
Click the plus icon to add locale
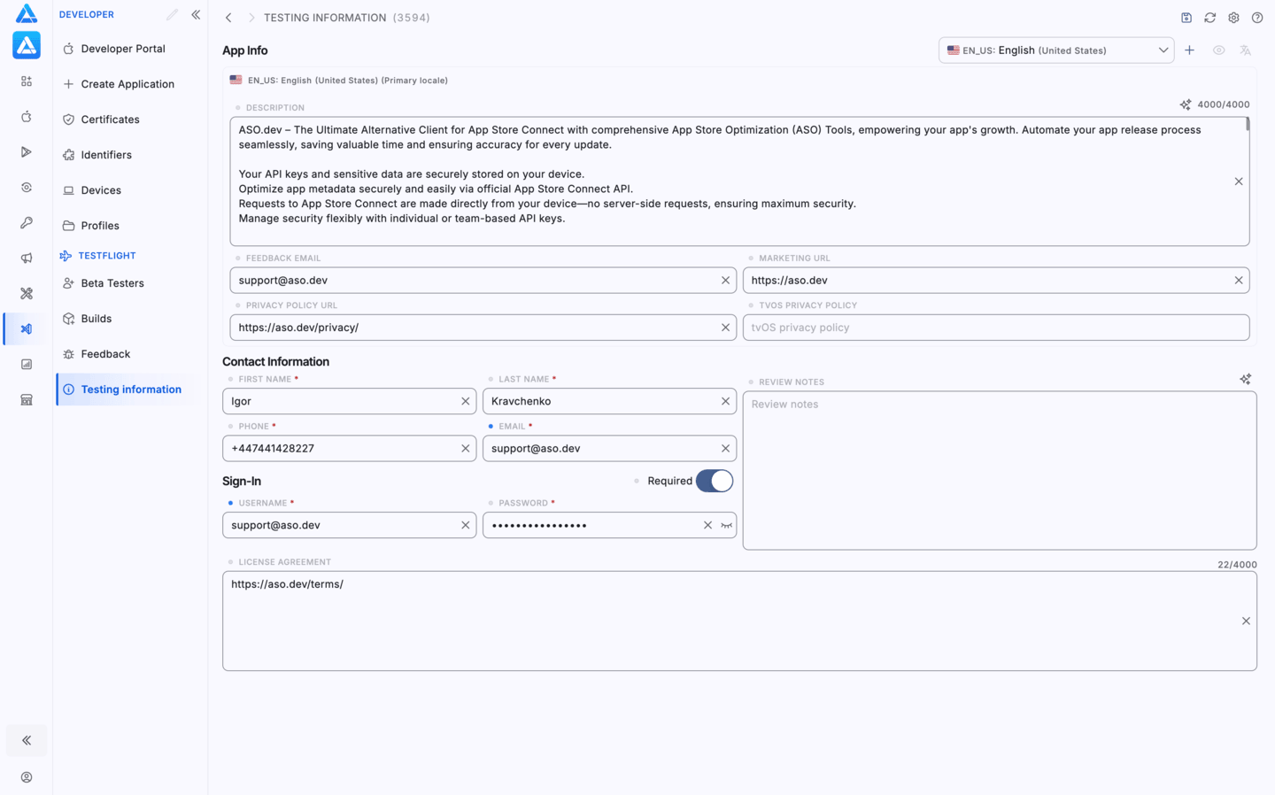point(1190,50)
